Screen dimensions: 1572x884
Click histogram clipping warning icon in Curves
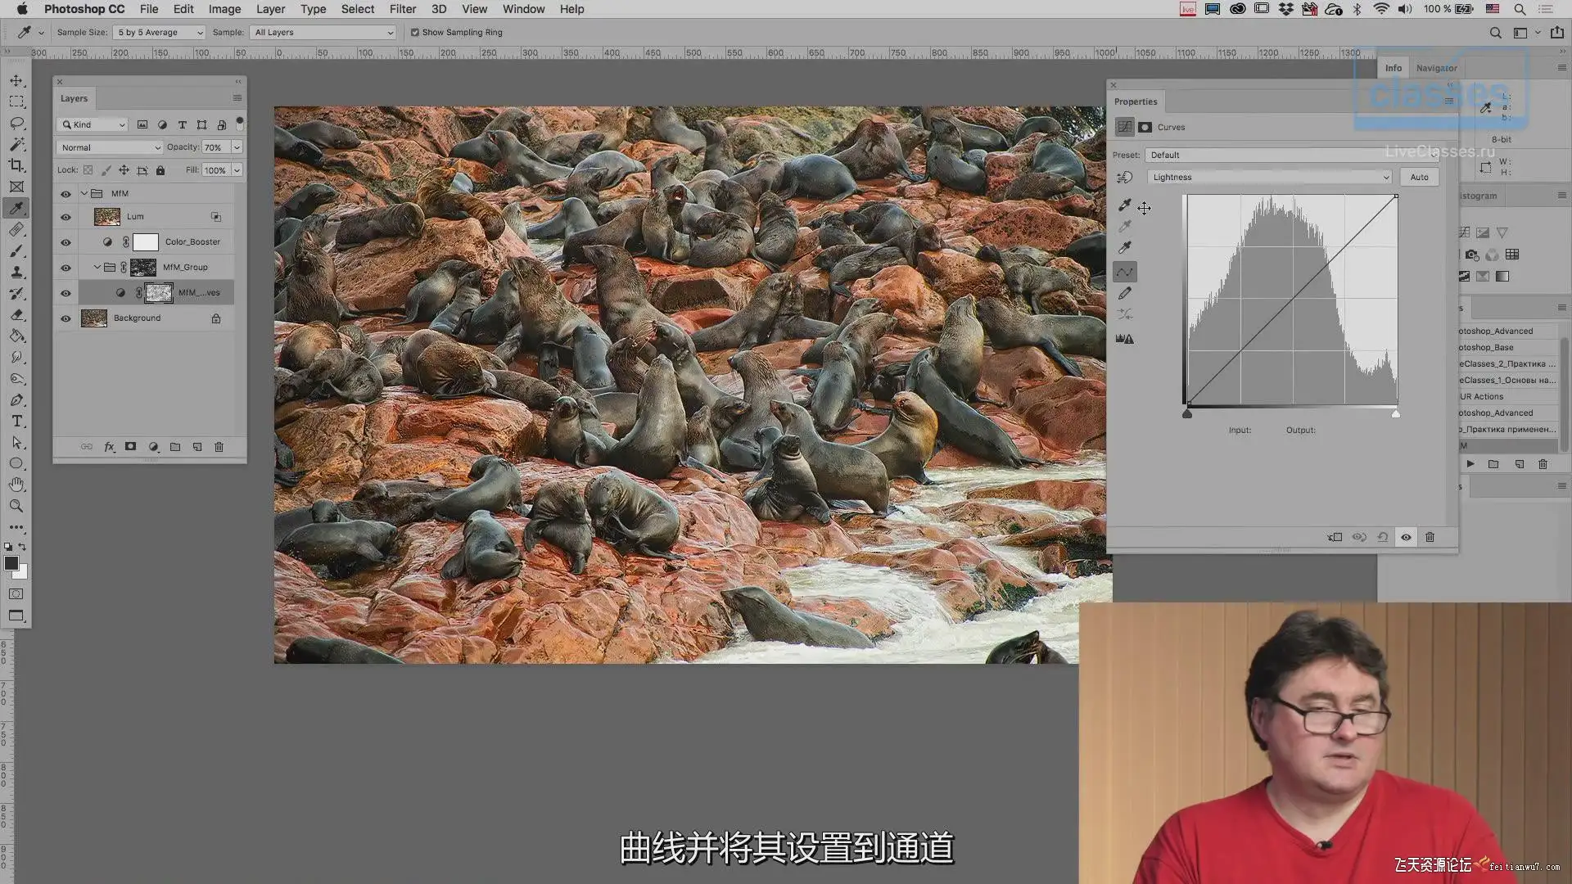pyautogui.click(x=1125, y=339)
